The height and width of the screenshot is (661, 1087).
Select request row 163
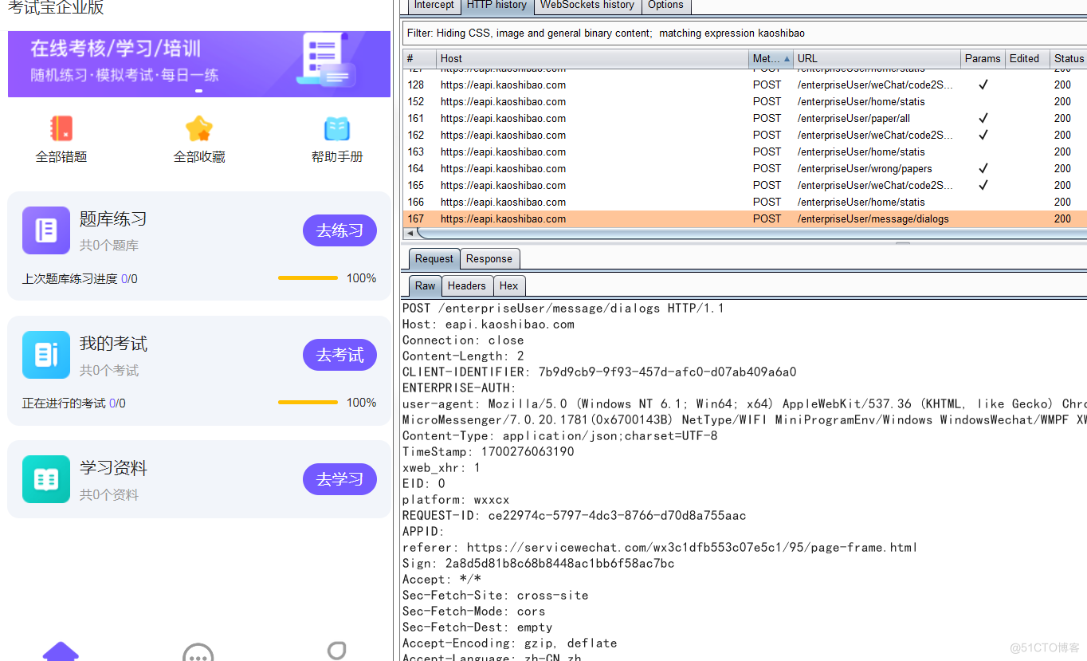(744, 151)
